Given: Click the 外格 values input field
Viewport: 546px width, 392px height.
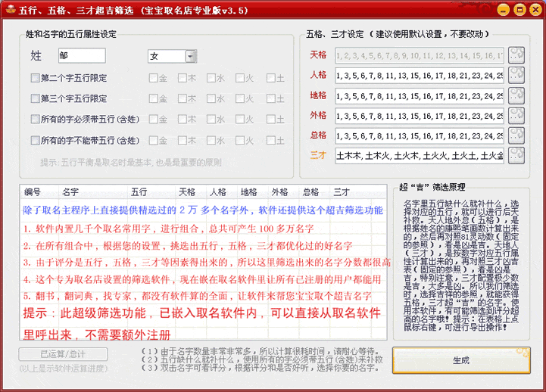Looking at the screenshot, I should click(x=420, y=116).
